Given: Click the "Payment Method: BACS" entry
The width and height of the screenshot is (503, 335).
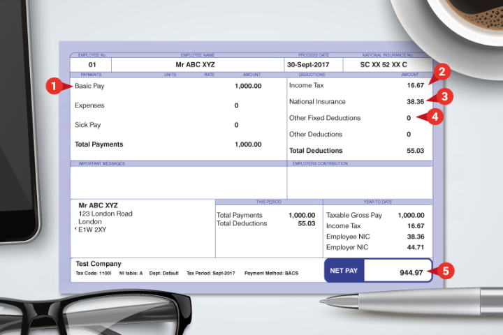Looking at the screenshot, I should 271,273.
